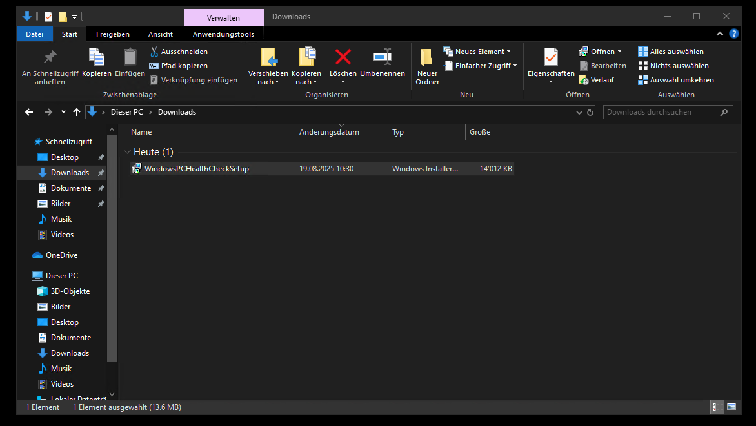This screenshot has height=426, width=756.
Task: Click Downloads breadcrumb in address bar
Action: click(177, 112)
